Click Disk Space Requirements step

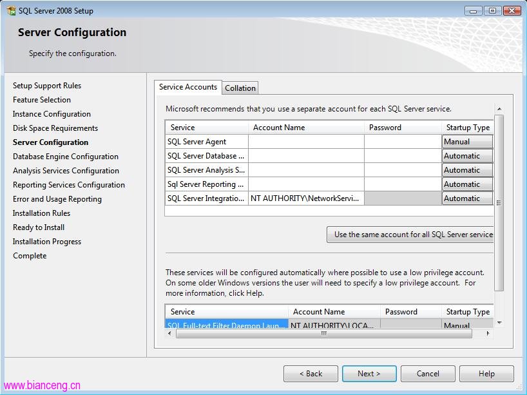pos(55,128)
